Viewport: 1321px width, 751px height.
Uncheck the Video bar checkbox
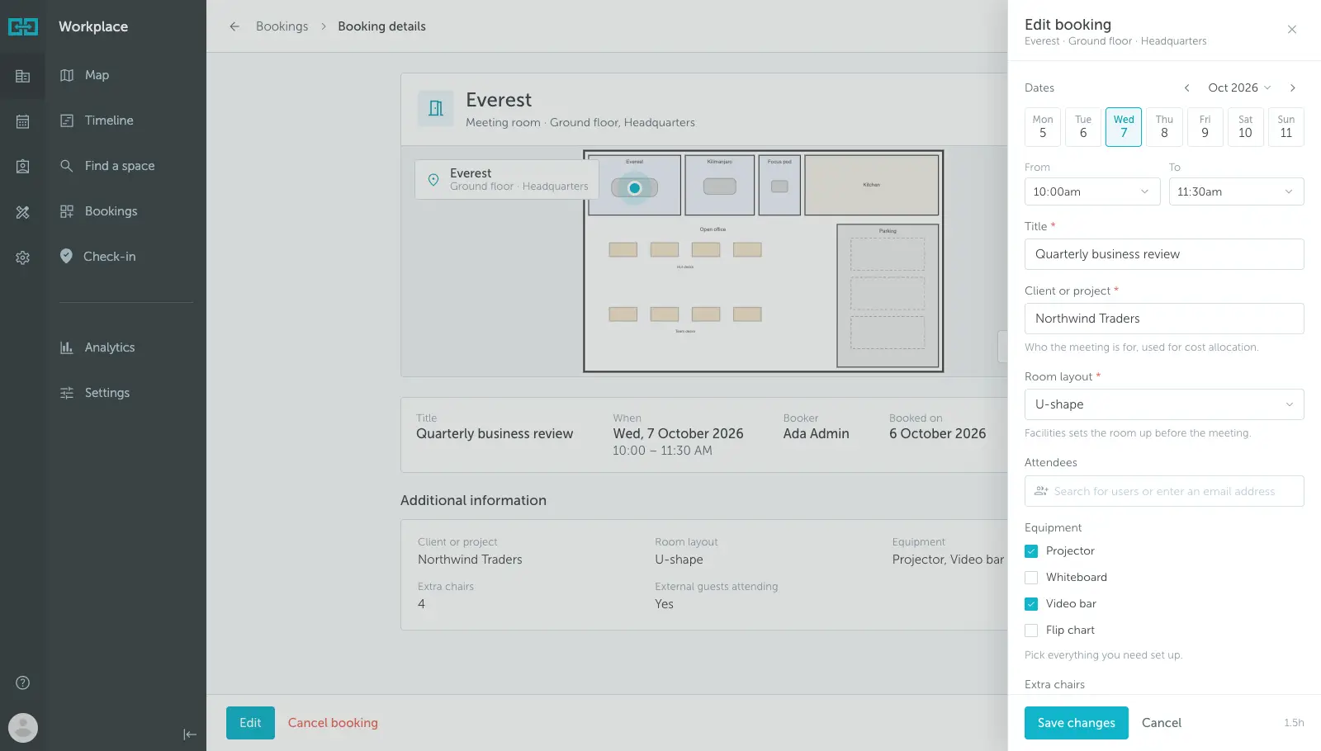tap(1031, 604)
